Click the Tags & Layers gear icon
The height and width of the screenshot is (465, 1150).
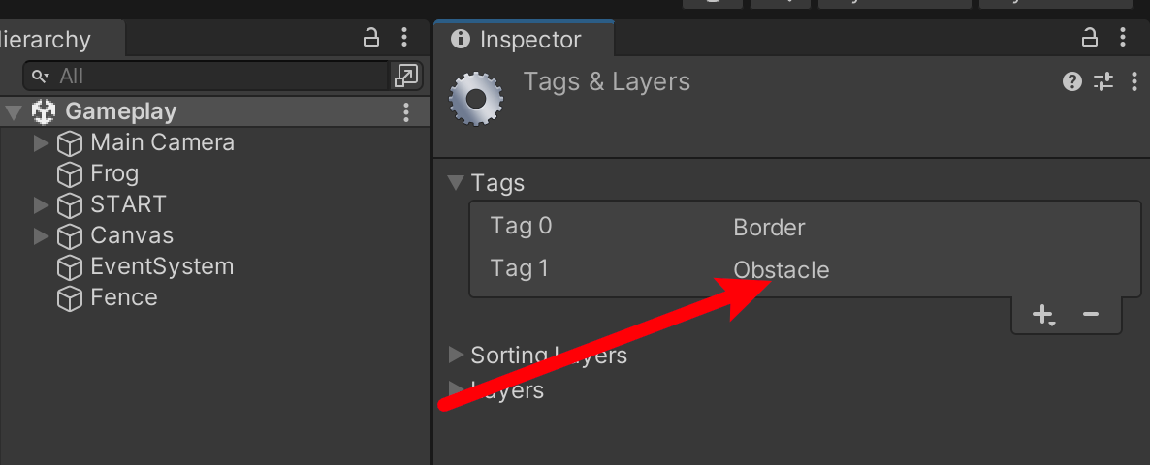coord(476,98)
